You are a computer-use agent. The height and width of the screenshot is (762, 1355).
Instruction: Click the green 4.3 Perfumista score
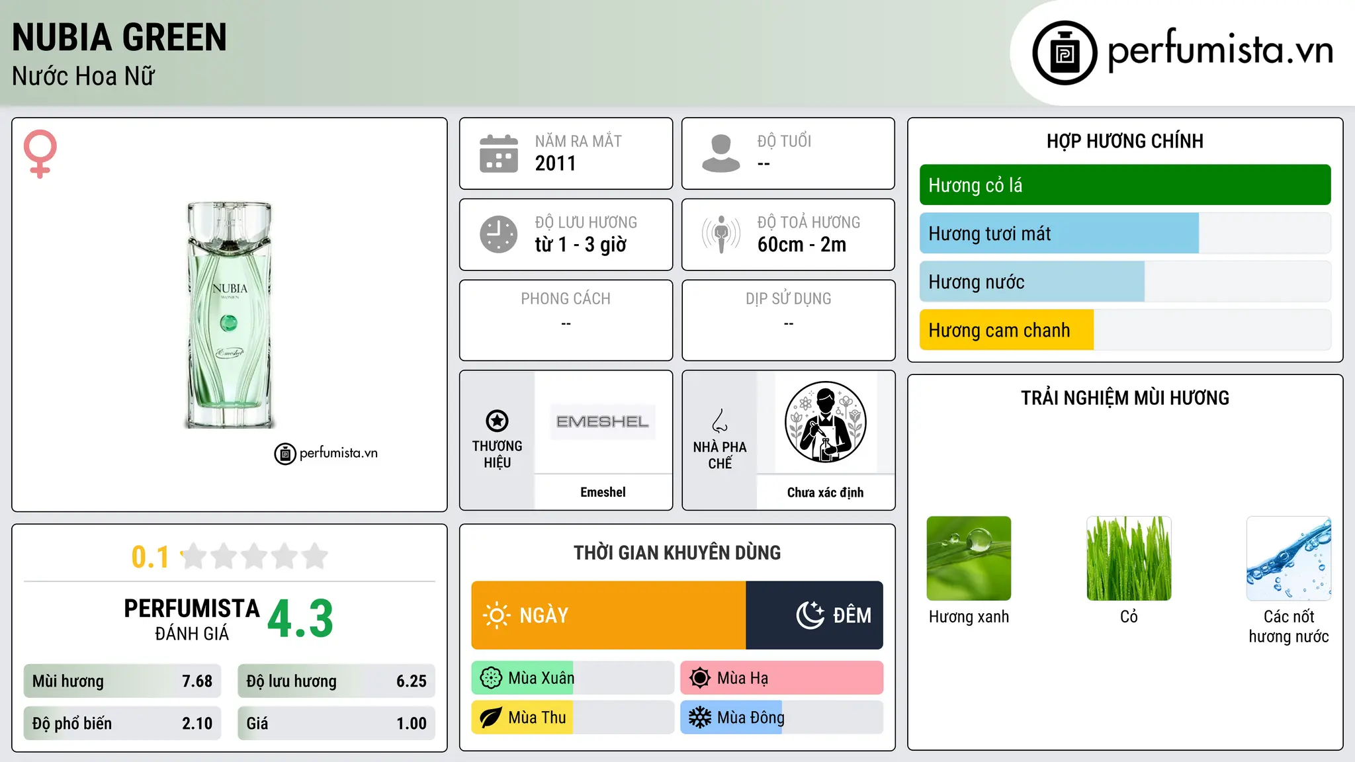(300, 619)
